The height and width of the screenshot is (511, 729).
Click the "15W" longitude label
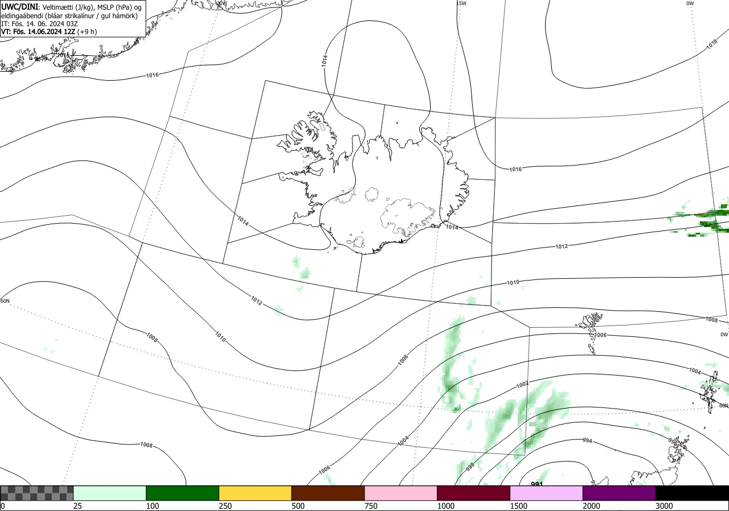point(461,3)
